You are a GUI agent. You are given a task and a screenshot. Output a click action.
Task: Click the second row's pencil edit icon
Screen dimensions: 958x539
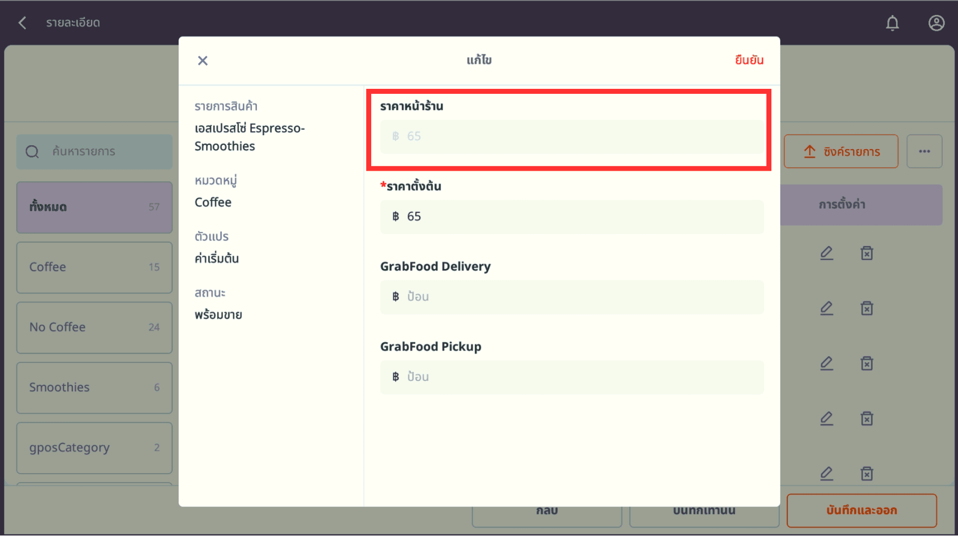click(x=827, y=308)
